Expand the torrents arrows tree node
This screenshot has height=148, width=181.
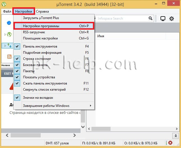(x=5, y=46)
